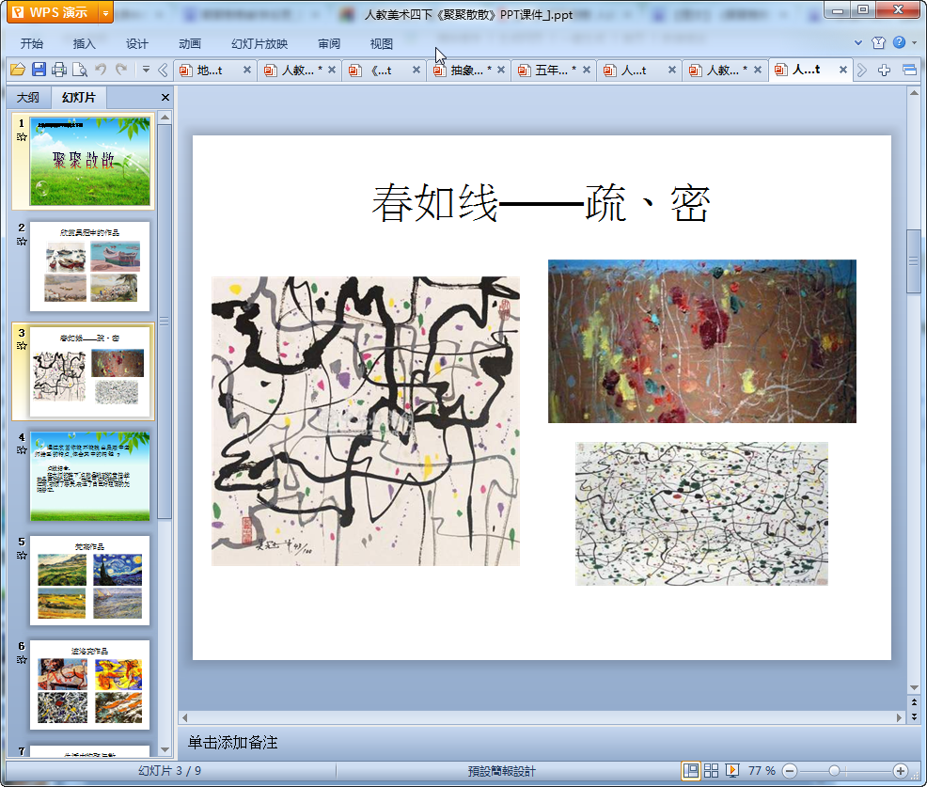Open the 开始 menu tab
Screen dimensions: 927x787
coord(32,44)
